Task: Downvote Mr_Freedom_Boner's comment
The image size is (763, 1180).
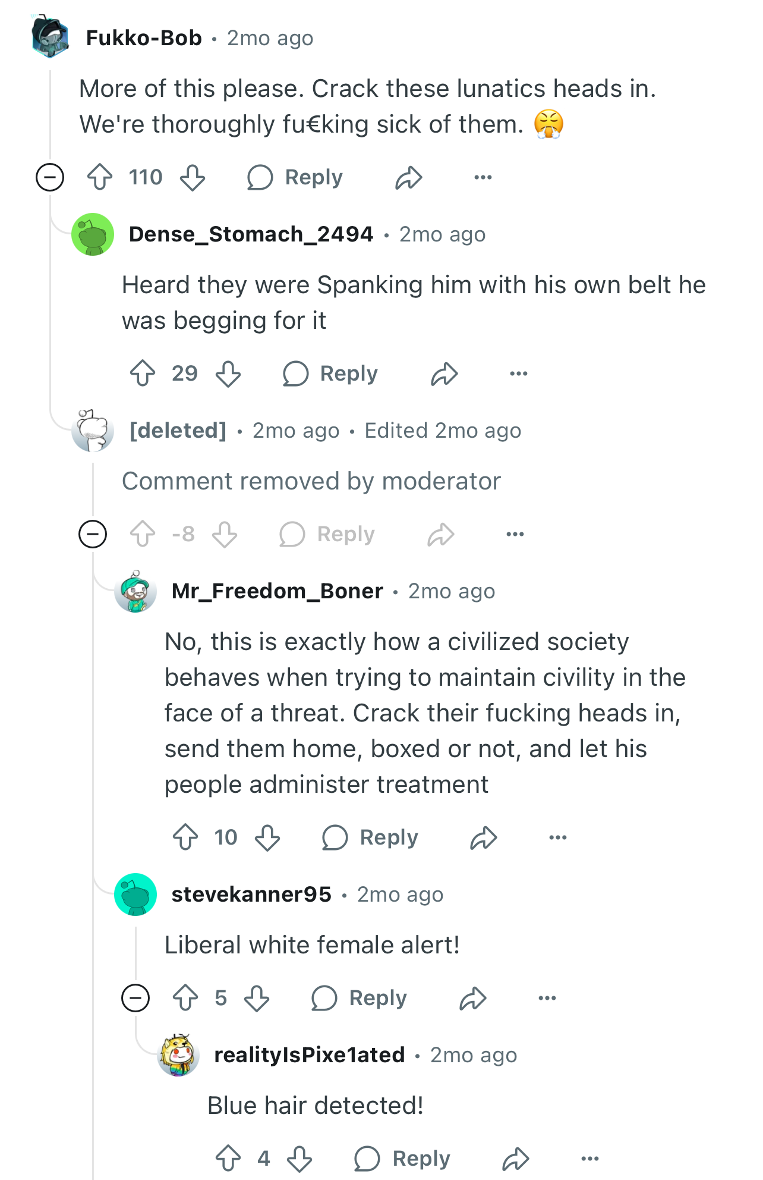Action: pos(267,837)
